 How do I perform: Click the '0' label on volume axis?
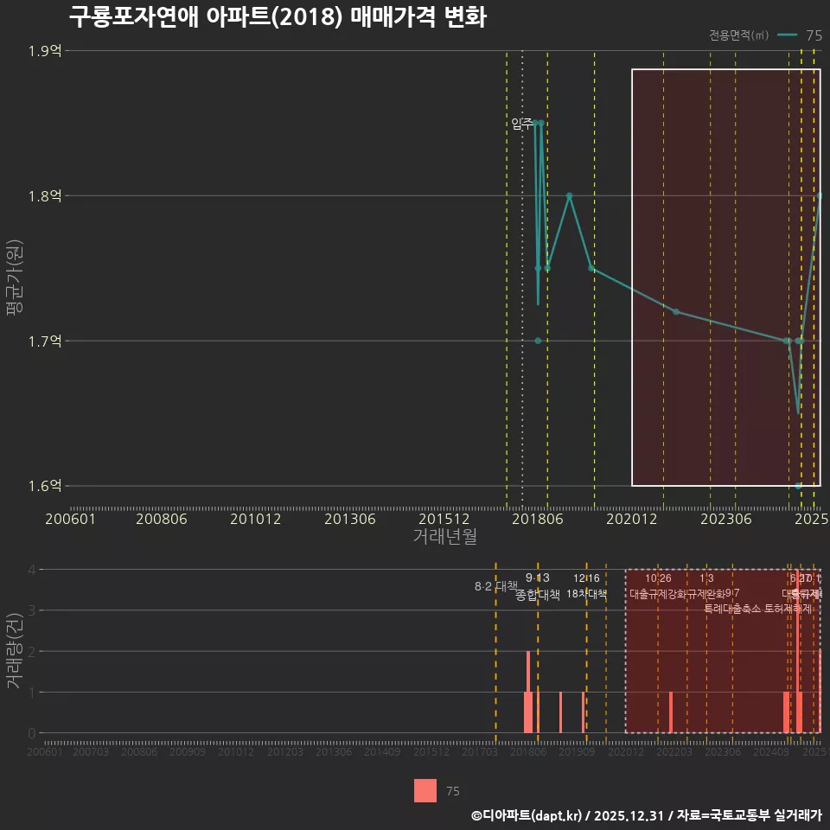[32, 733]
